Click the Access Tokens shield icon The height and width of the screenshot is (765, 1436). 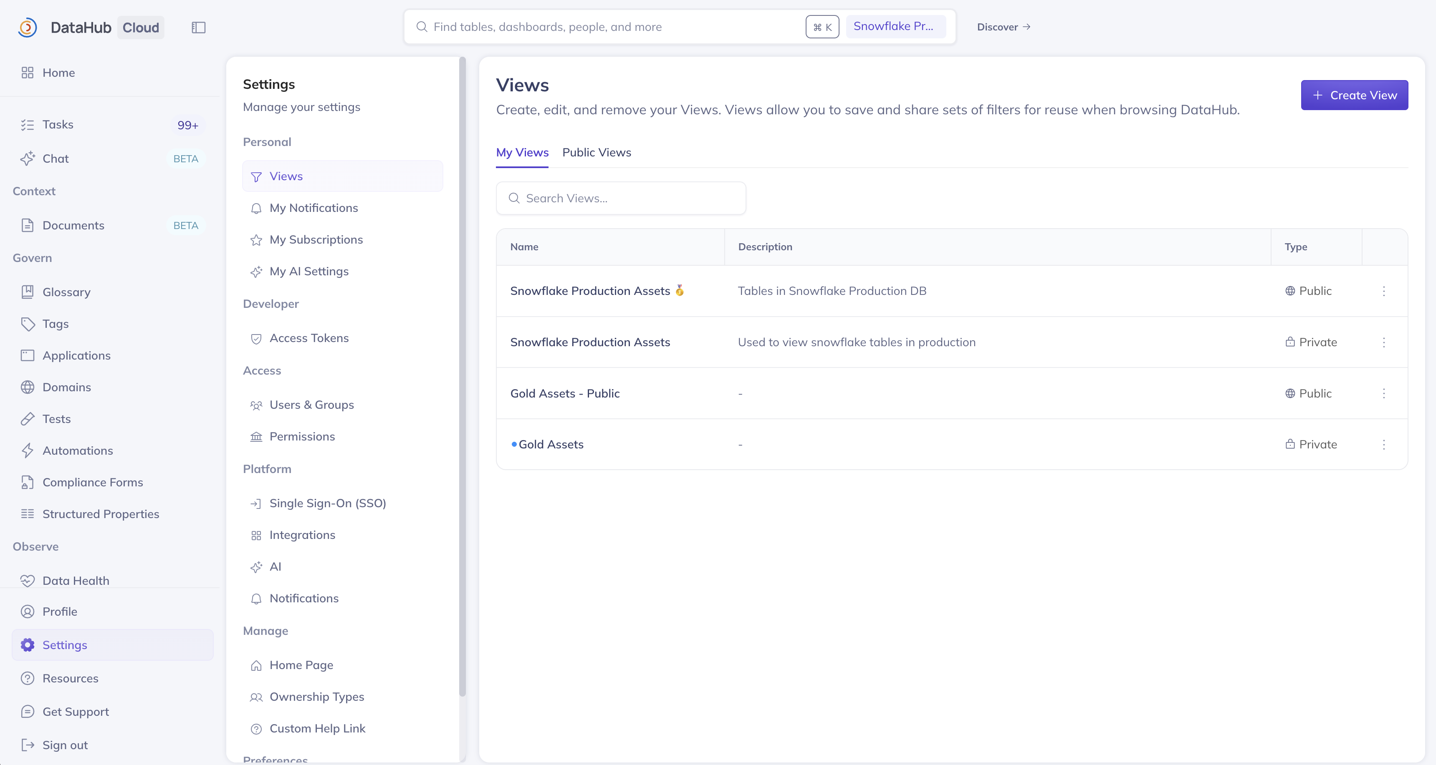tap(256, 338)
